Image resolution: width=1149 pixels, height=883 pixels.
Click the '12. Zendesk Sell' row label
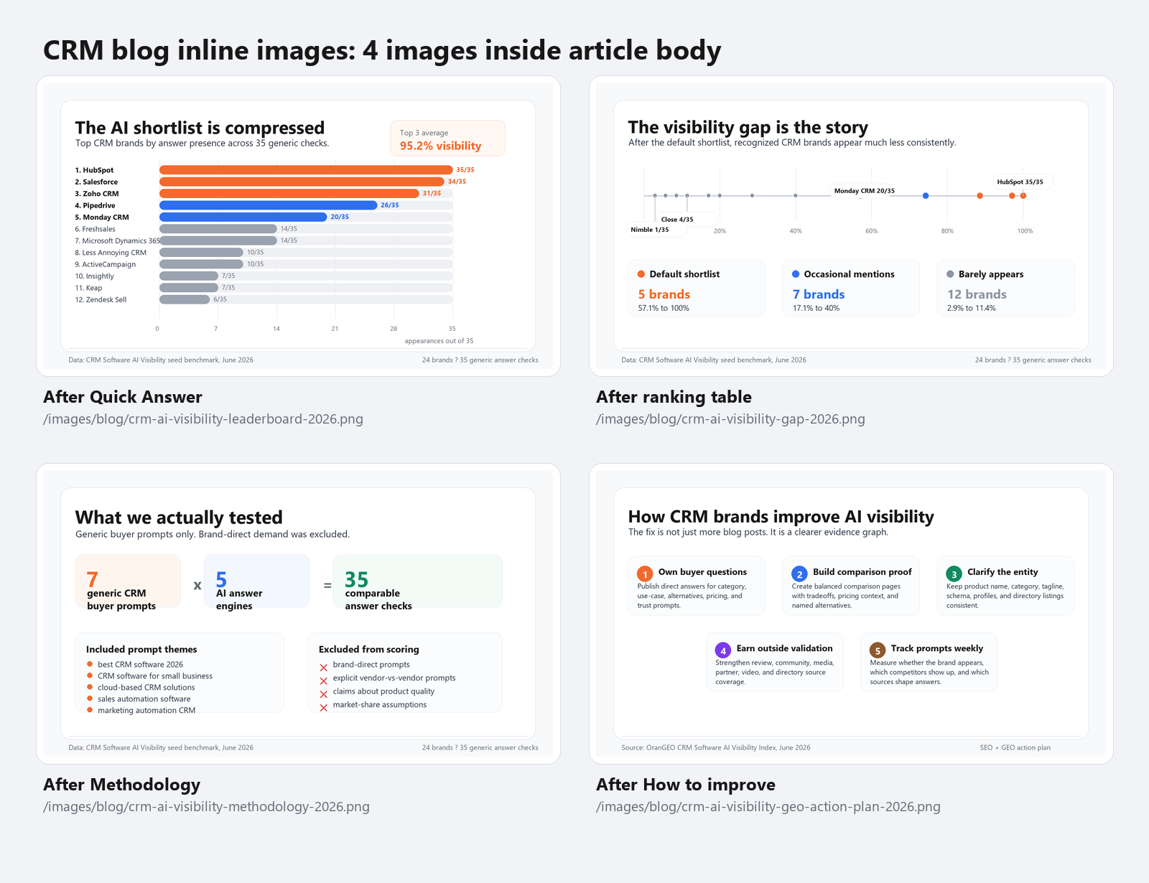101,300
